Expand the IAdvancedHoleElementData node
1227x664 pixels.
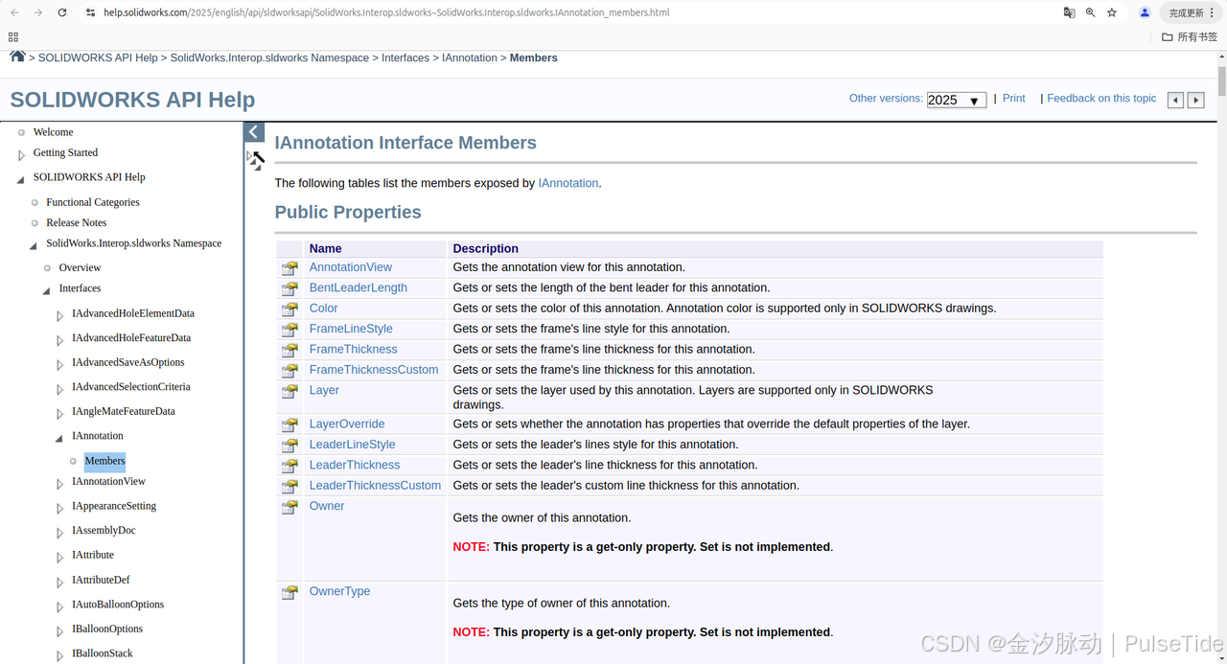(x=59, y=315)
